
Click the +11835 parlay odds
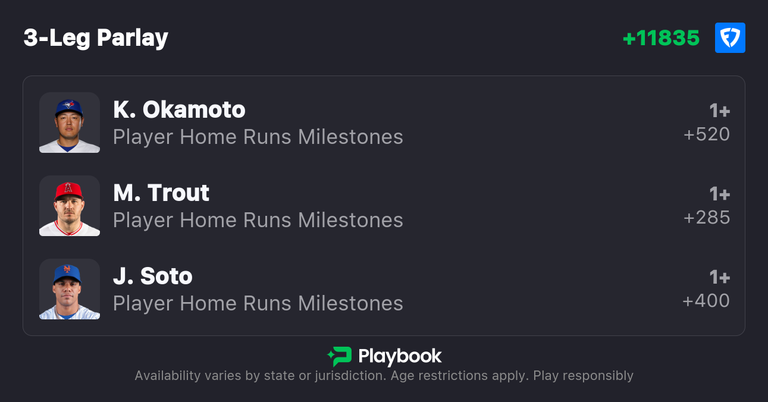coord(661,38)
